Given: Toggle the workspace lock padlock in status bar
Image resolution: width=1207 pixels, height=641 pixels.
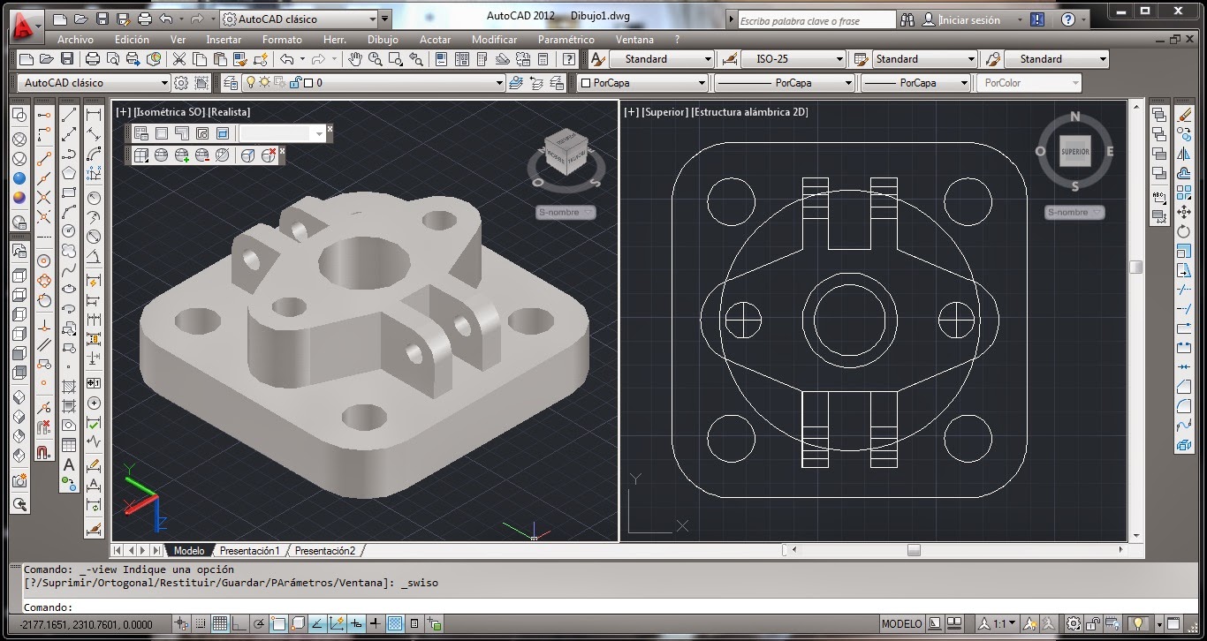Looking at the screenshot, I should click(x=1091, y=624).
